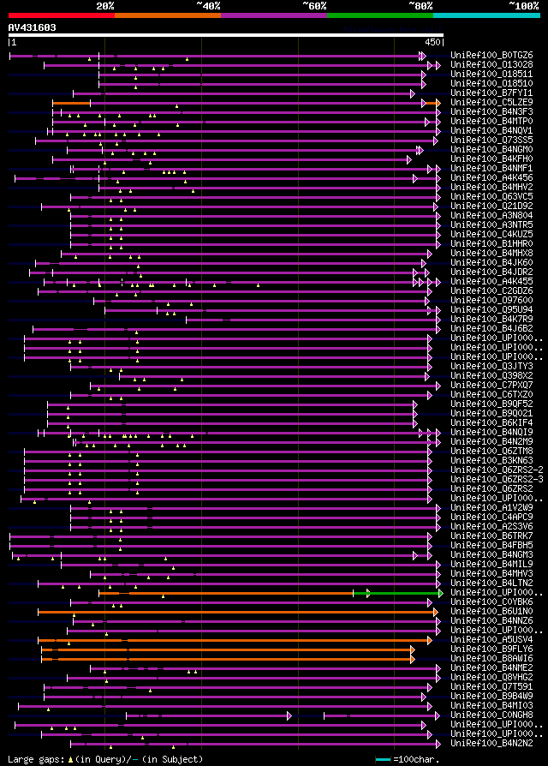Choose the UniRef100_B4JK60 hit
Image resolution: width=548 pixels, height=766 pixels.
tap(491, 263)
